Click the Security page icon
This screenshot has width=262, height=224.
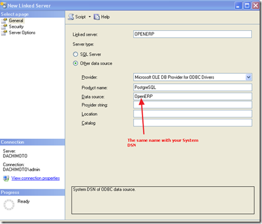(x=4, y=27)
